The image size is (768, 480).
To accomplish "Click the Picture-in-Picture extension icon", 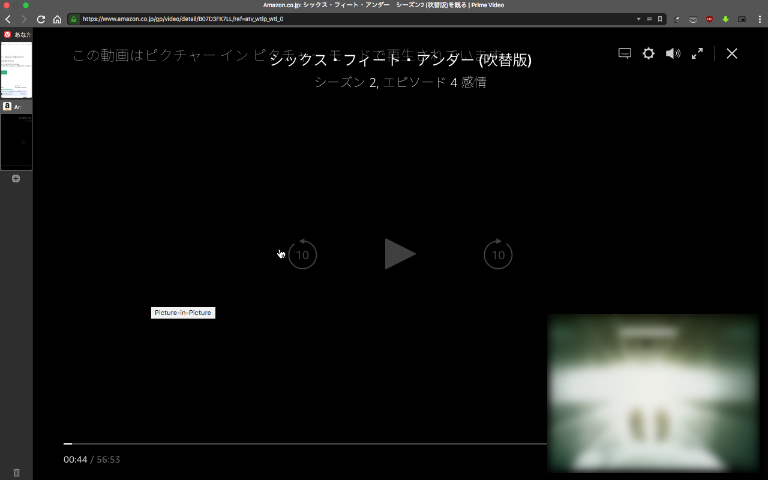I will [x=742, y=19].
